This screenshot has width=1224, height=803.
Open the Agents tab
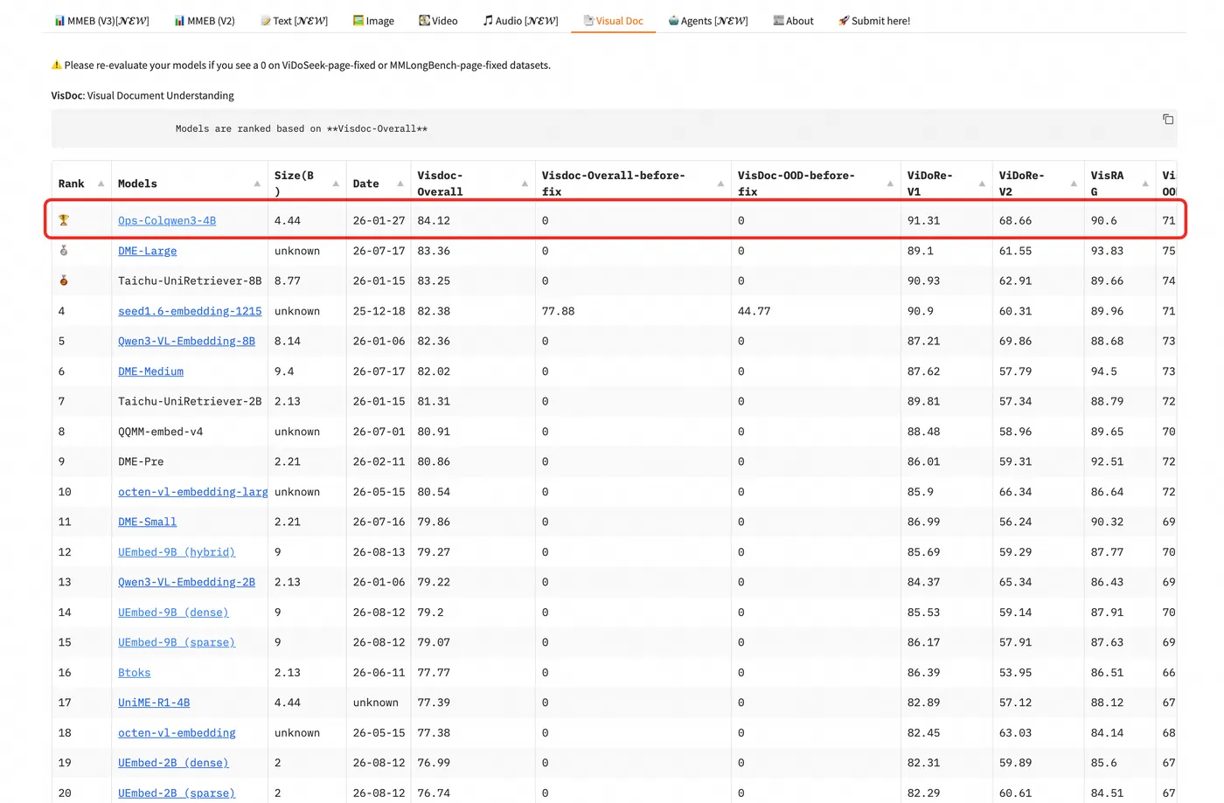pyautogui.click(x=708, y=20)
